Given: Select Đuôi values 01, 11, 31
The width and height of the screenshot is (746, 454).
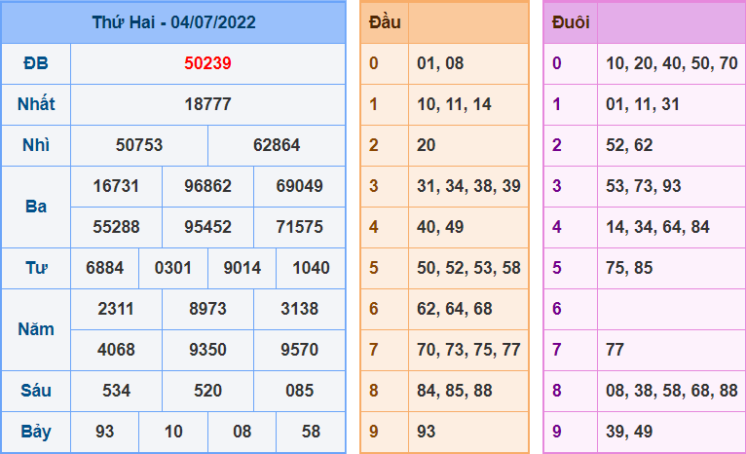Looking at the screenshot, I should pyautogui.click(x=643, y=104).
